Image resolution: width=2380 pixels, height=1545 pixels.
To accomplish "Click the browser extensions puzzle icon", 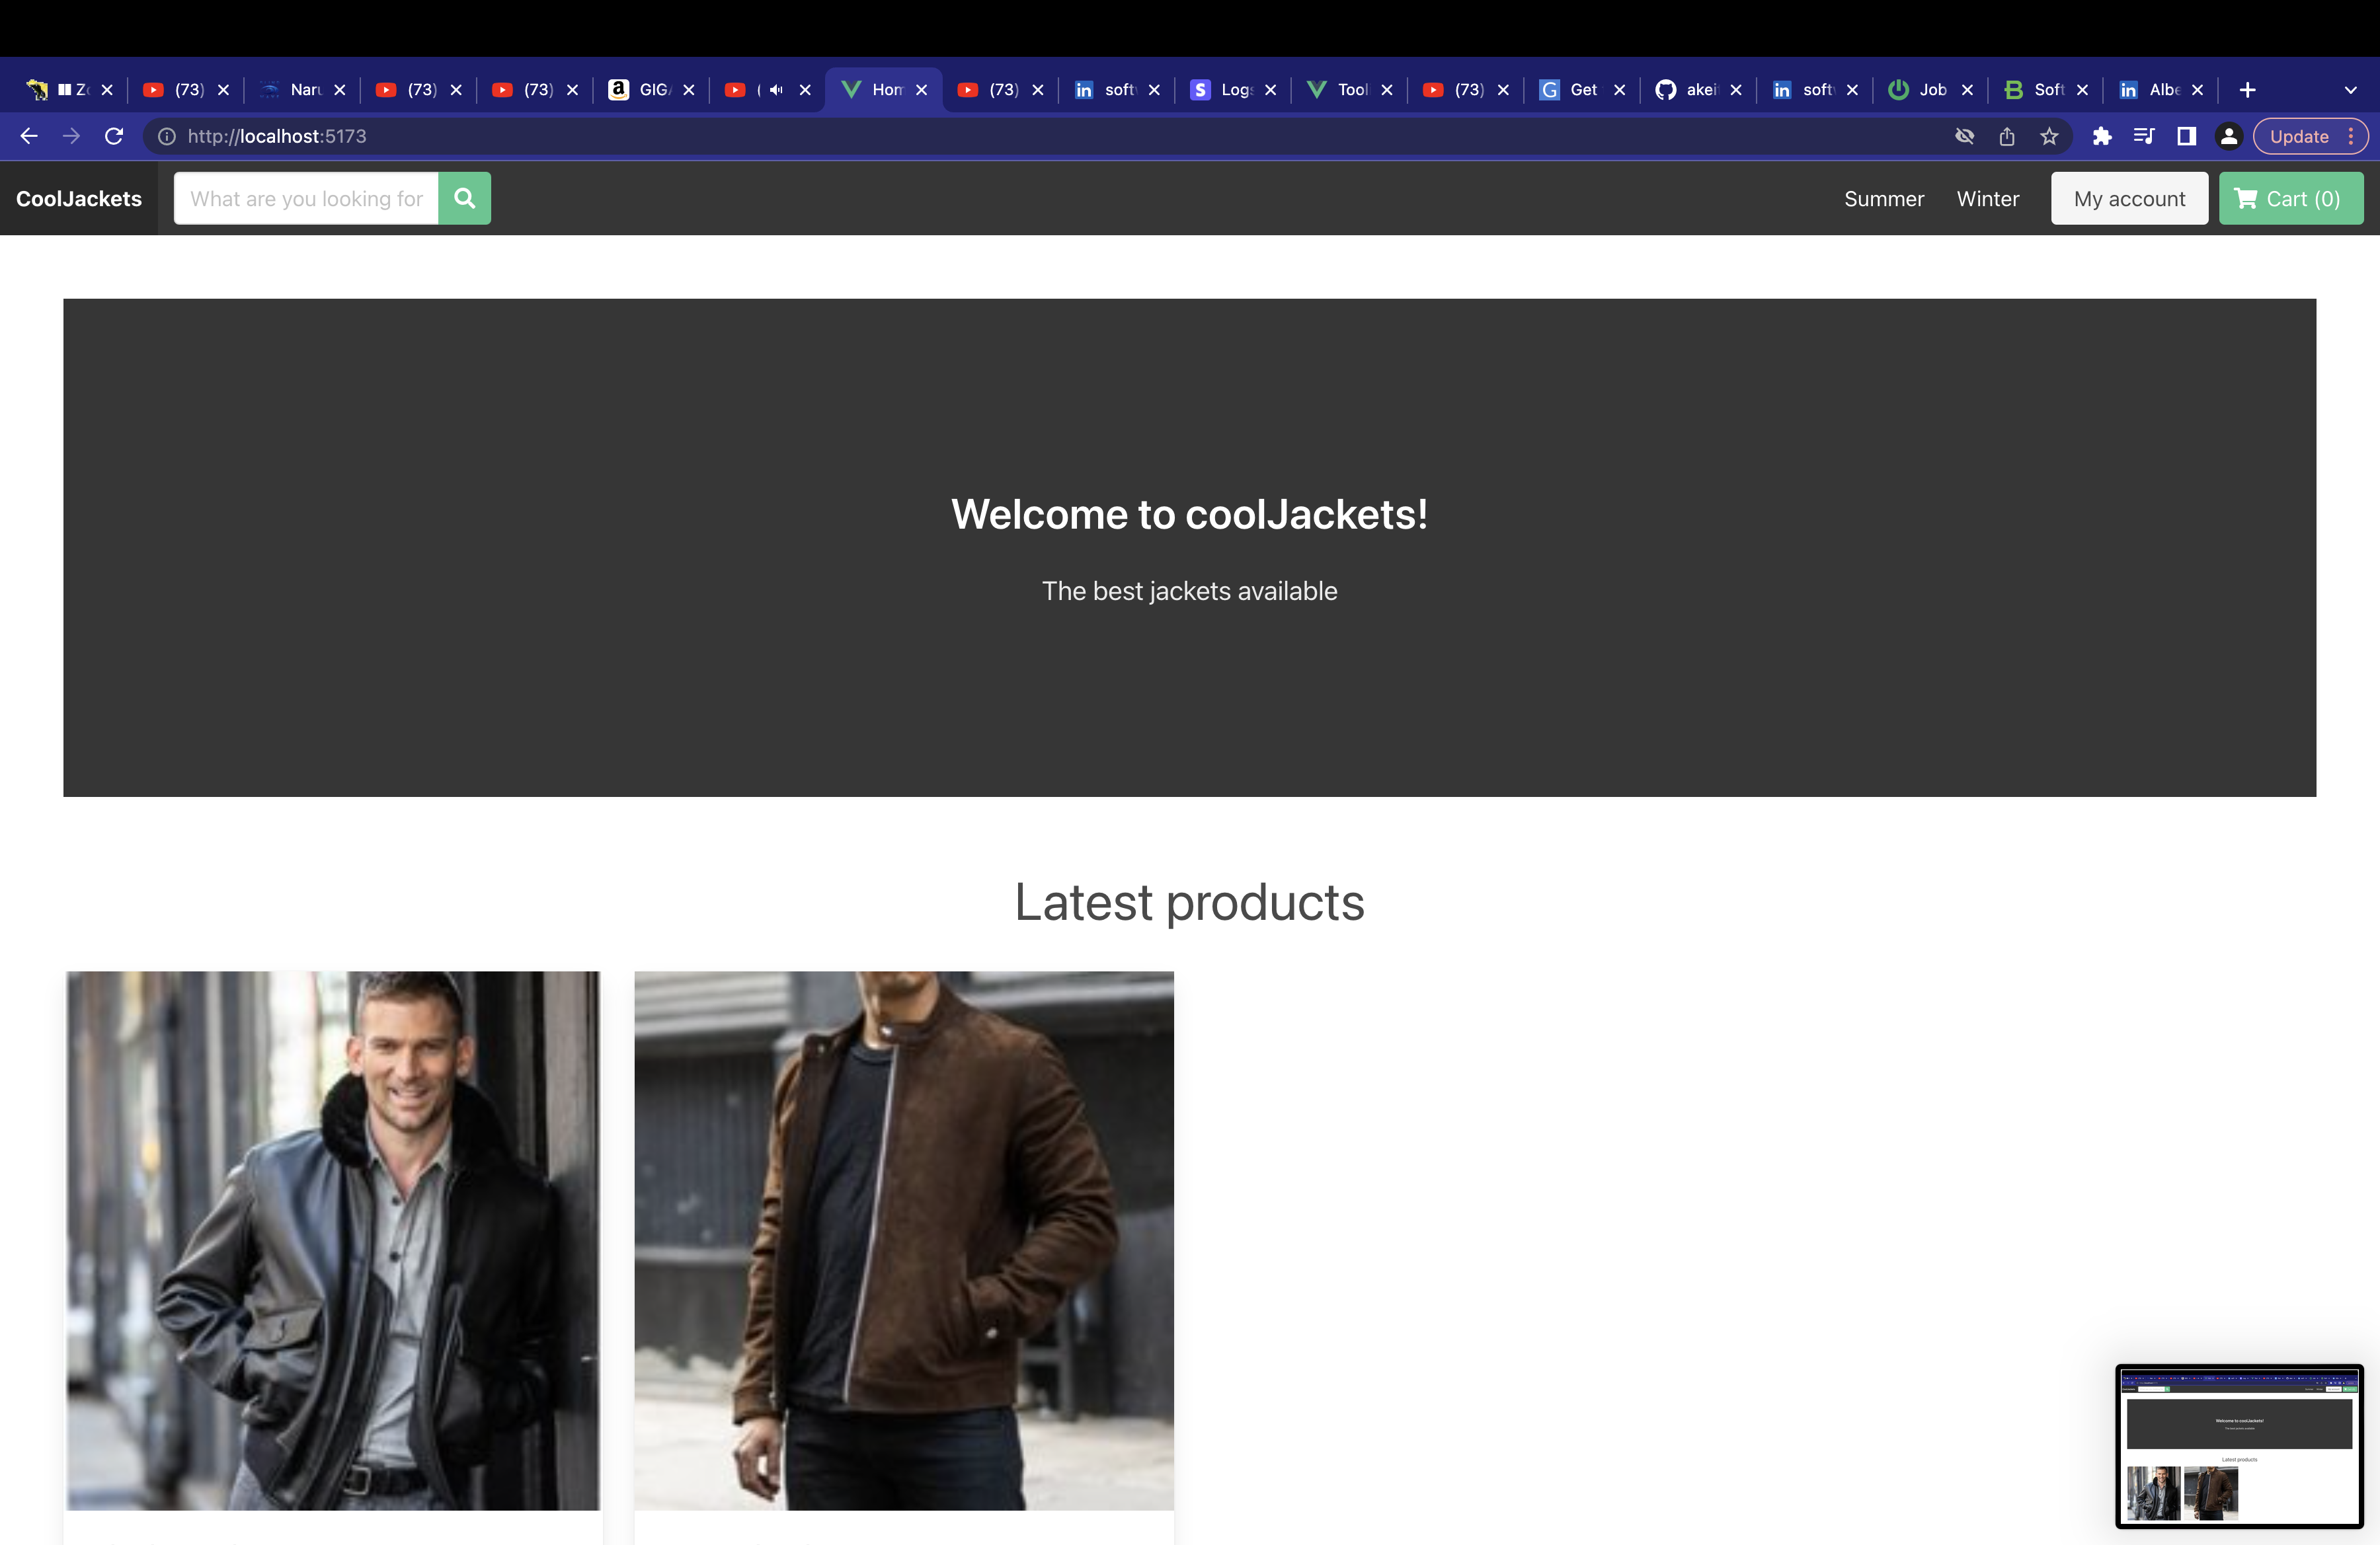I will pyautogui.click(x=2103, y=136).
